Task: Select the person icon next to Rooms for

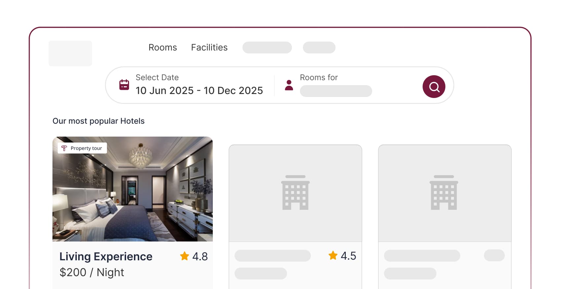Action: coord(289,85)
